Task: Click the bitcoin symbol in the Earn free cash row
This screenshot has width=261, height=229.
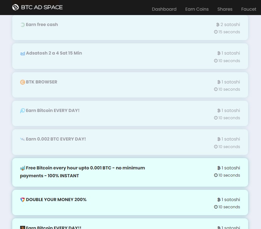Action: [218, 24]
